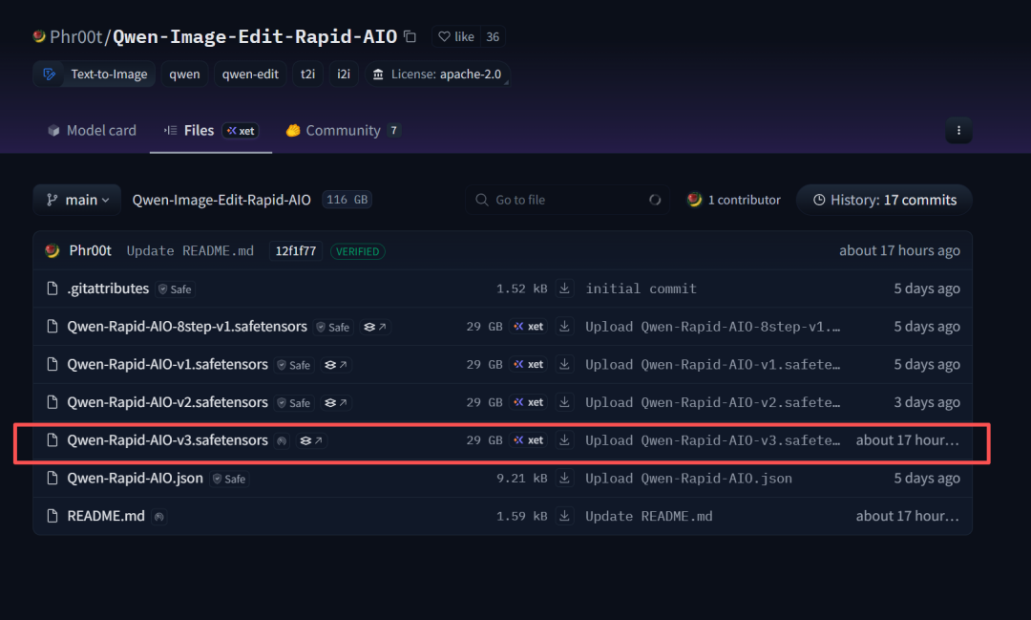Click the Safe scan badge beside Qwen-Rapid-AIO.json
Viewport: 1031px width, 620px height.
(x=229, y=479)
